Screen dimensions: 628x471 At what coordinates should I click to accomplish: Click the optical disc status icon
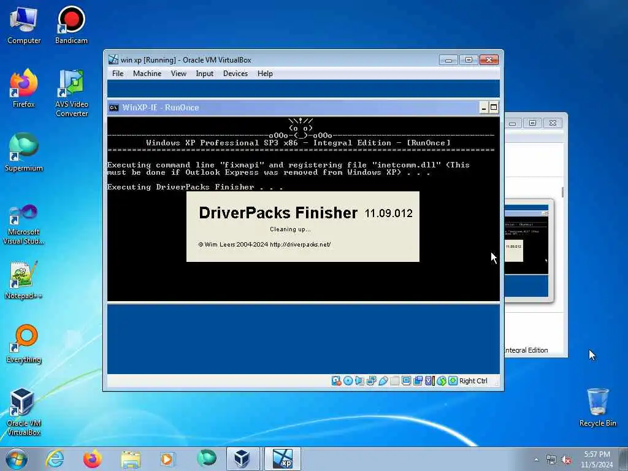coord(348,380)
